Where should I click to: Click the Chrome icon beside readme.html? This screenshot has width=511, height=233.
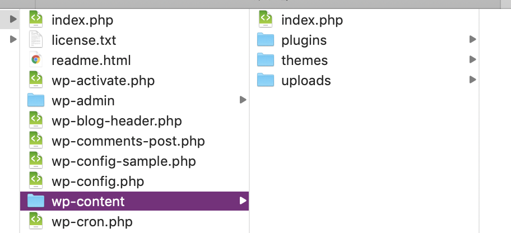(x=36, y=60)
